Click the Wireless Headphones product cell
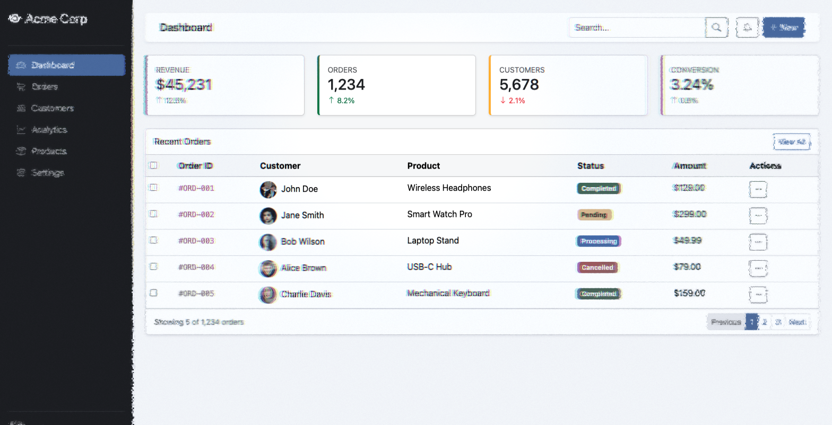 [449, 188]
